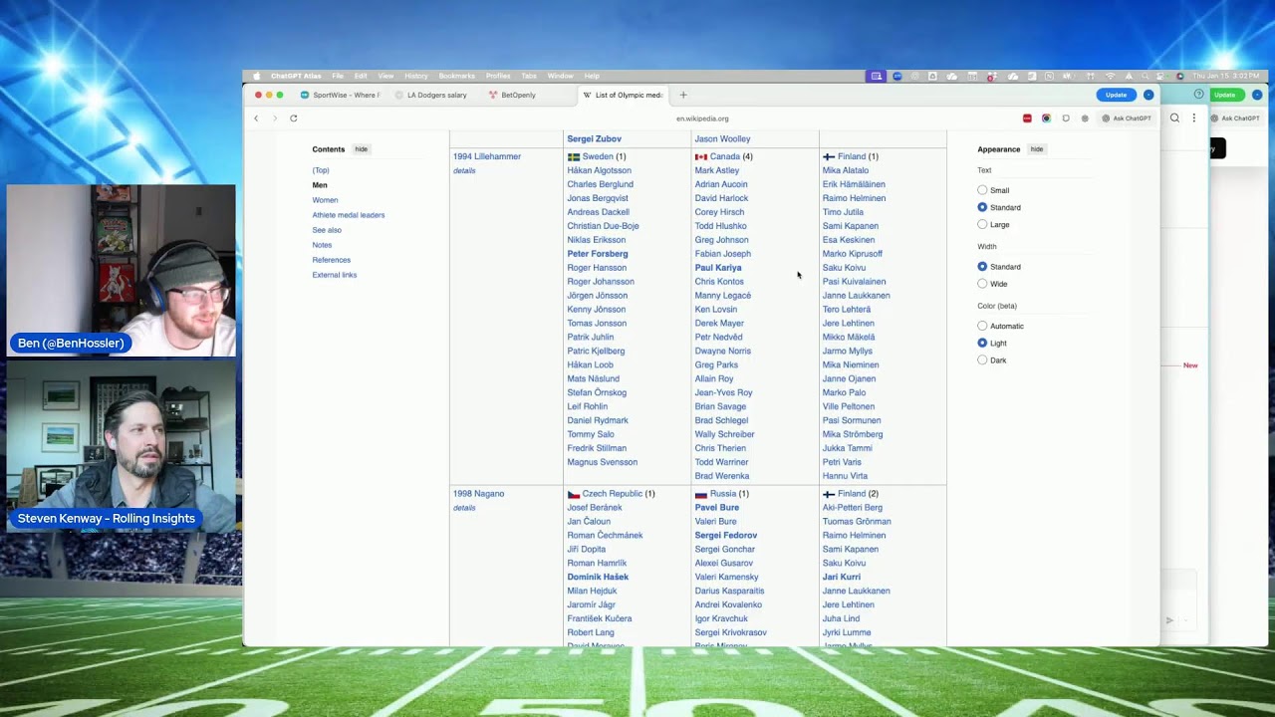The height and width of the screenshot is (717, 1275).
Task: Open Spotlight search in menu bar
Action: coord(1147,76)
